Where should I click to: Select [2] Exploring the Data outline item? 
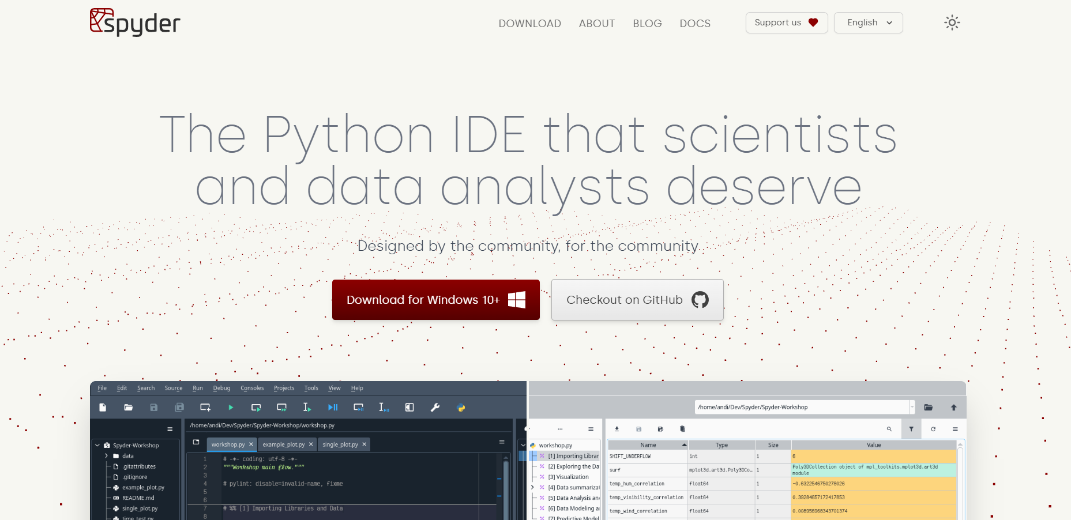[x=573, y=467]
